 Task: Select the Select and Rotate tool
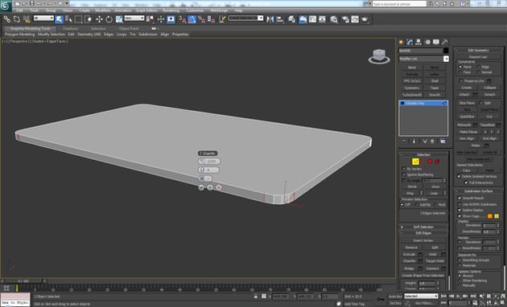point(109,19)
